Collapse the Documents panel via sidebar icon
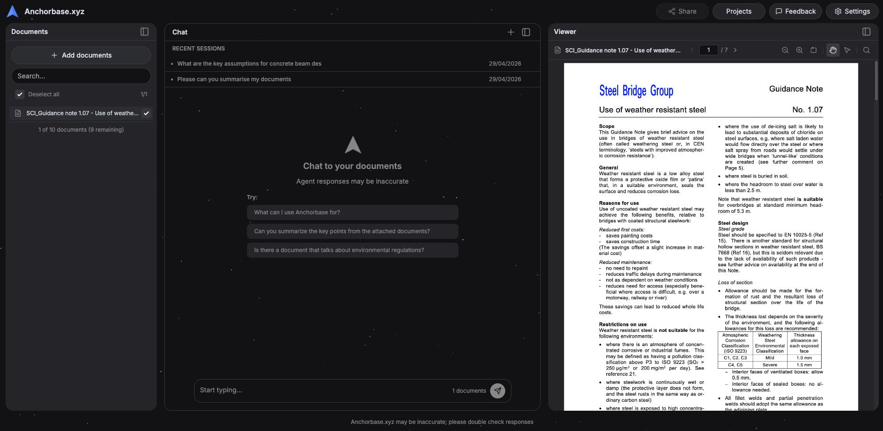 [144, 32]
